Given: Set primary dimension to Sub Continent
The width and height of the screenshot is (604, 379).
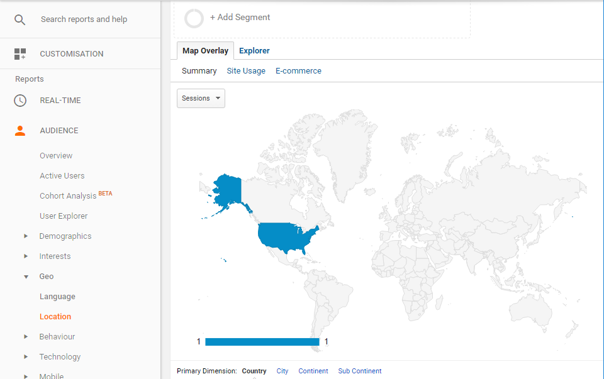Looking at the screenshot, I should tap(359, 371).
